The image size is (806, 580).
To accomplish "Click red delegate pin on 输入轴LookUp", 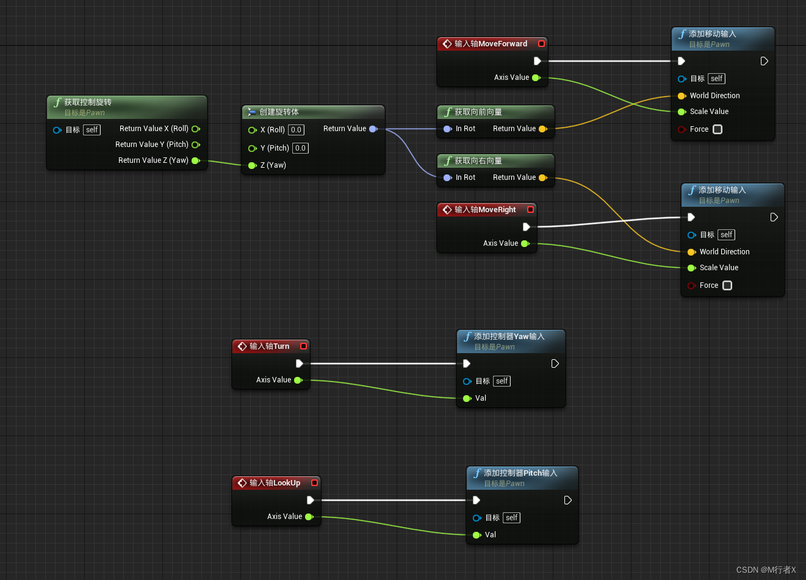I will (x=314, y=483).
